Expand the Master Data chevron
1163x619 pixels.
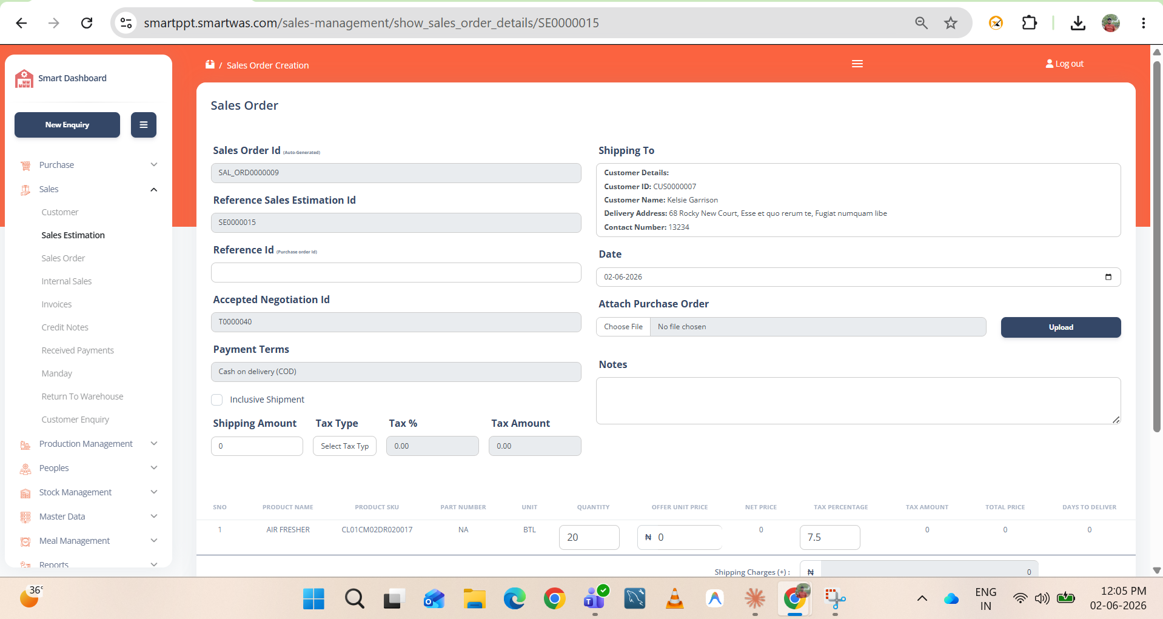(154, 517)
